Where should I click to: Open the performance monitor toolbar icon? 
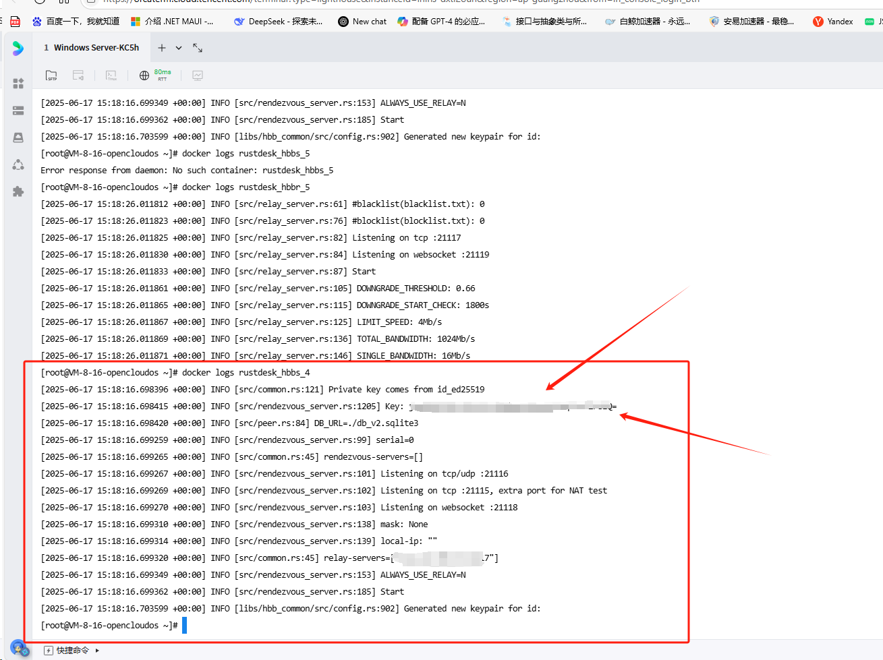198,76
